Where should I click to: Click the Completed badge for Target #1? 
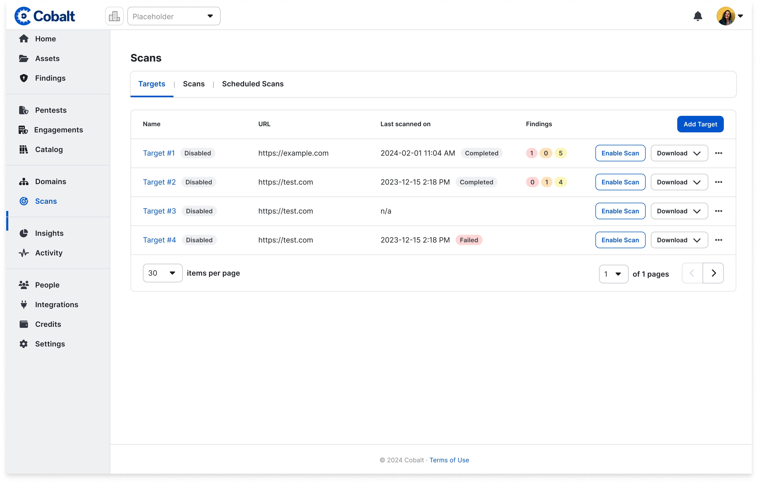tap(482, 153)
